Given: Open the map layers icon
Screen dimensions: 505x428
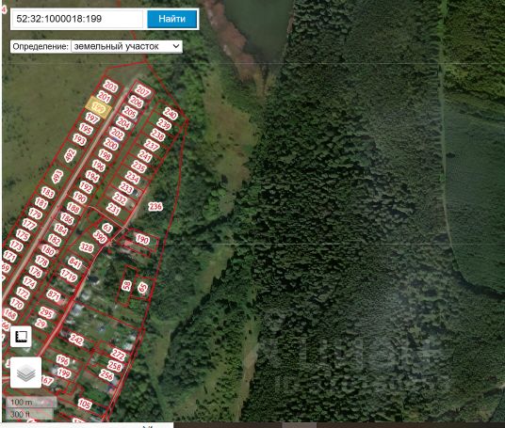Looking at the screenshot, I should click(x=25, y=373).
